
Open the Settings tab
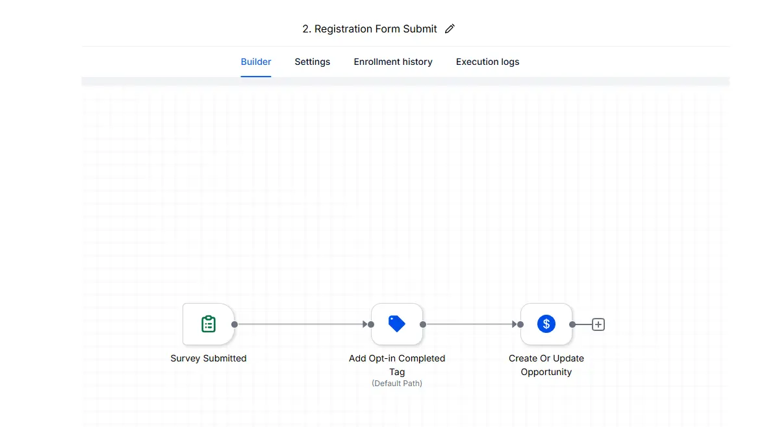(x=312, y=62)
